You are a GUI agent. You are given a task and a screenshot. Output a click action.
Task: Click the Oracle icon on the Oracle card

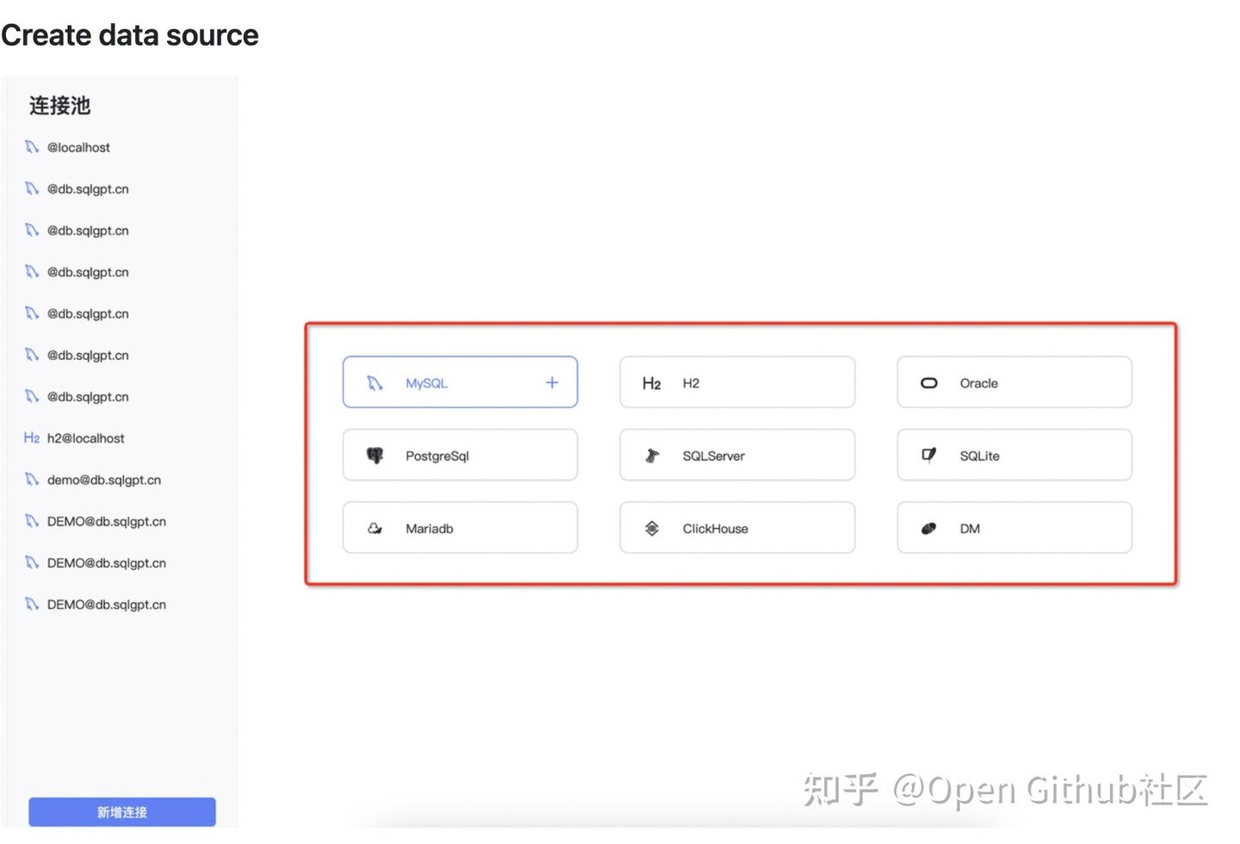[929, 382]
